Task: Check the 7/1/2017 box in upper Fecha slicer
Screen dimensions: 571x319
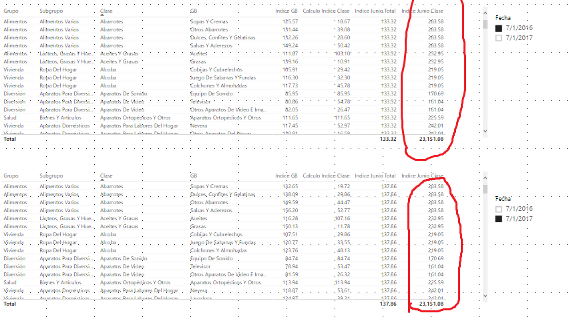Action: [x=498, y=38]
